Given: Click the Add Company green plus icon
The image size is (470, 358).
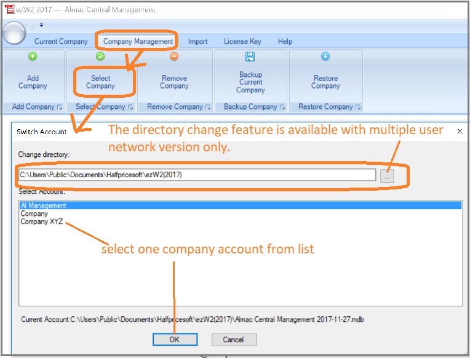Looking at the screenshot, I should click(33, 57).
